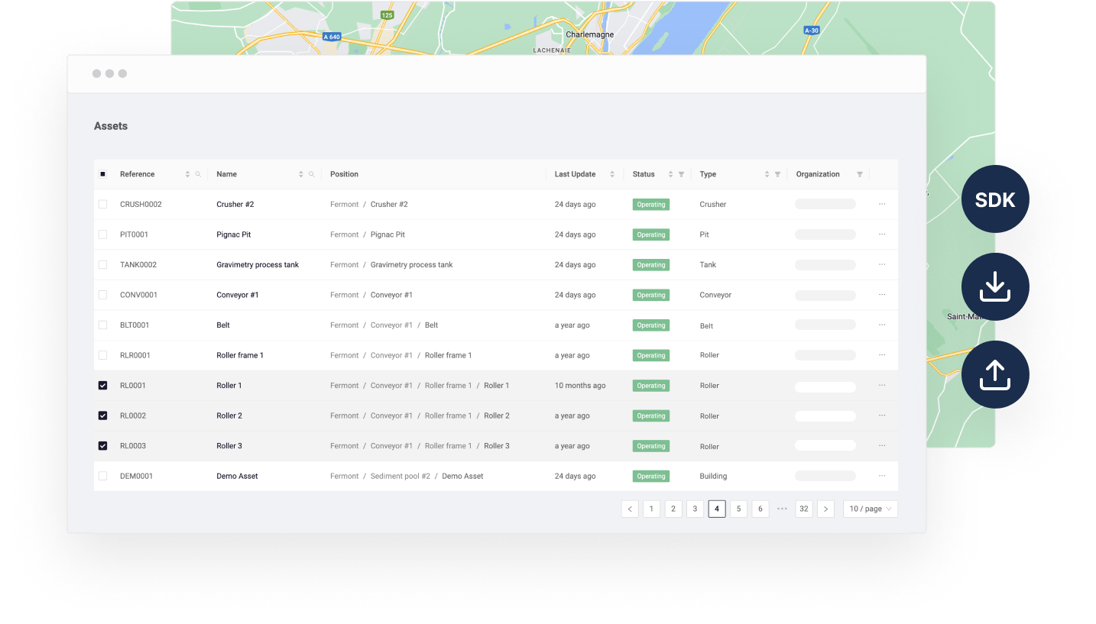This screenshot has height=624, width=1096.
Task: Open more actions for Crusher #2 row
Action: point(882,204)
